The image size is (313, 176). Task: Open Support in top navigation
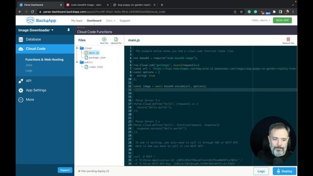pos(125,21)
